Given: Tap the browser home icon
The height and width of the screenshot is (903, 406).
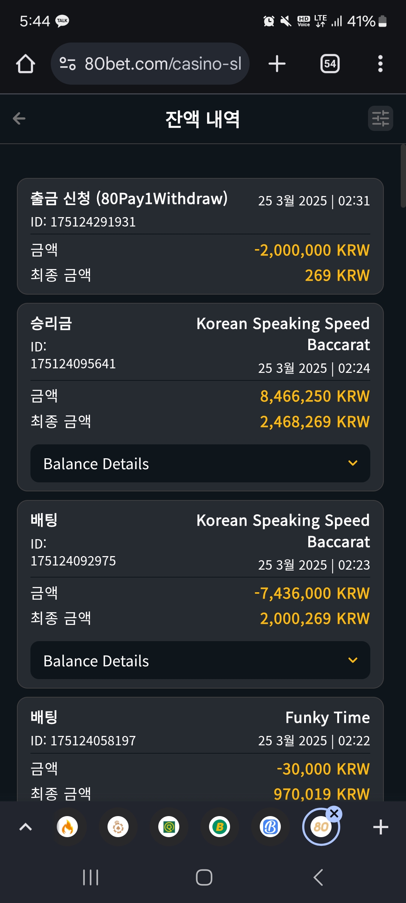Looking at the screenshot, I should pyautogui.click(x=26, y=64).
